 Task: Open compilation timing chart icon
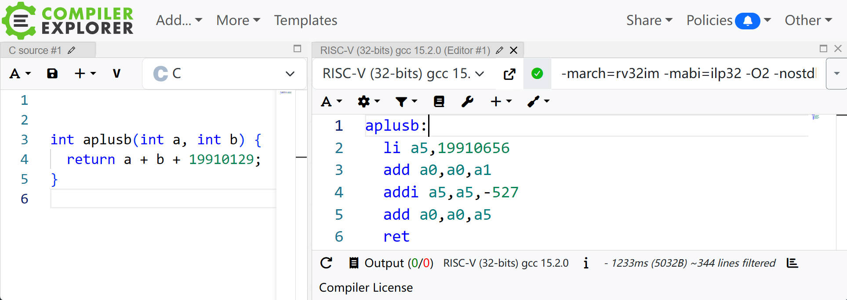pyautogui.click(x=792, y=263)
